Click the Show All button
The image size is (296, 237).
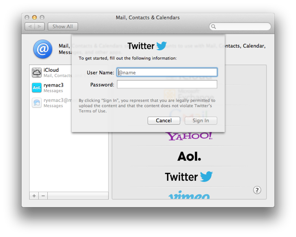coord(63,27)
